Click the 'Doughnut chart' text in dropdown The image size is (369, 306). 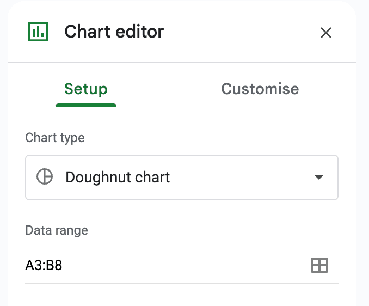[x=118, y=178]
